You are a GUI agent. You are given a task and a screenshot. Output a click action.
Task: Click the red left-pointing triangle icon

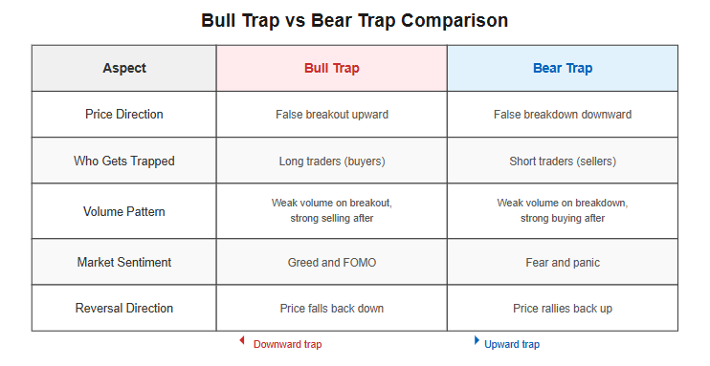point(242,340)
